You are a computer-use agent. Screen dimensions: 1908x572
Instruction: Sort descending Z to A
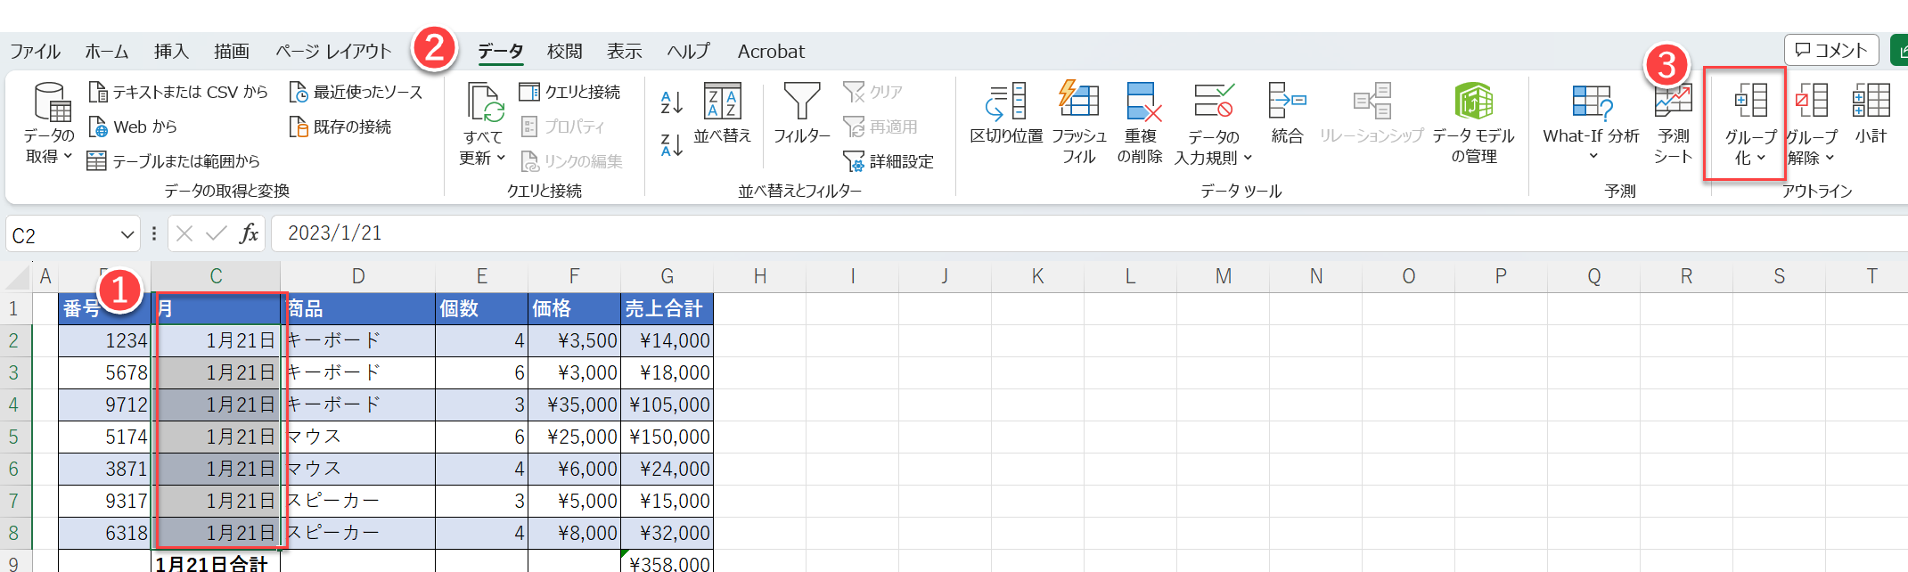tap(671, 144)
